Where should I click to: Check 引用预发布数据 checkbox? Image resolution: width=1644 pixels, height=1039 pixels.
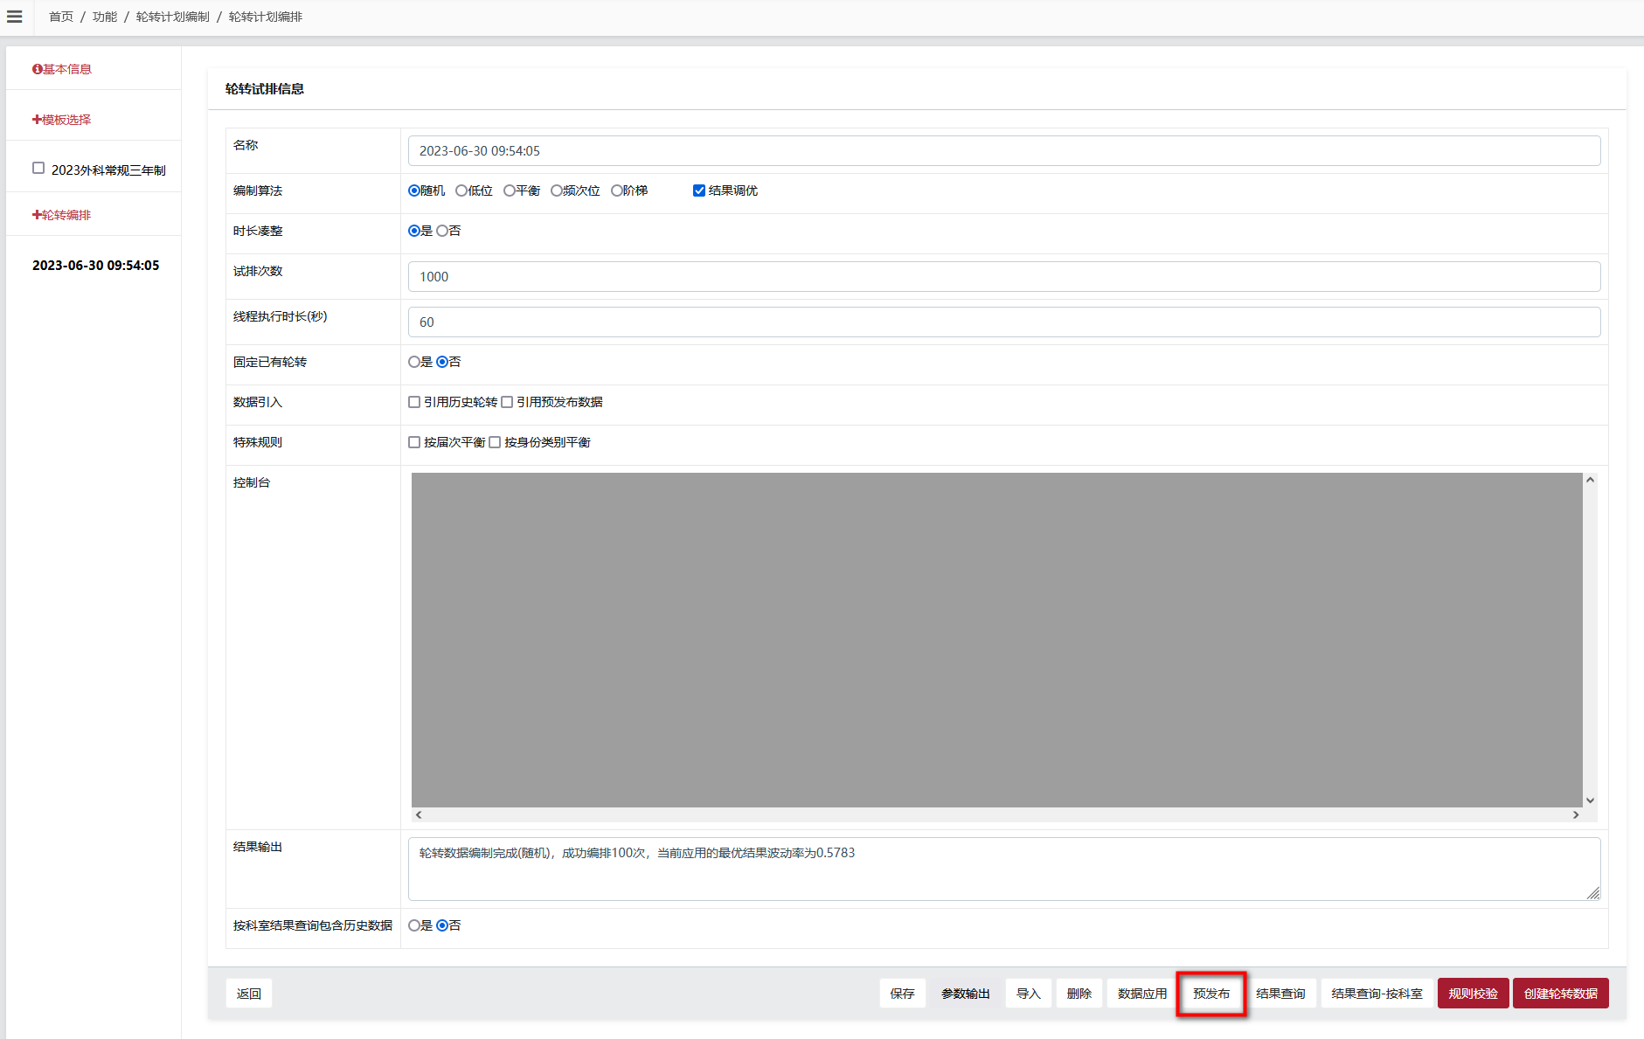point(507,402)
